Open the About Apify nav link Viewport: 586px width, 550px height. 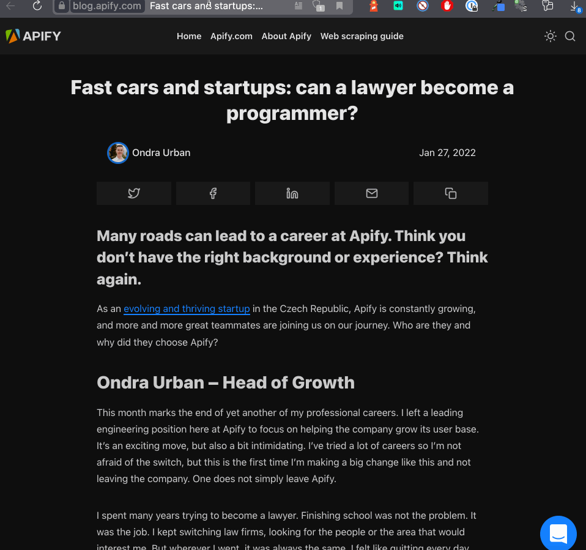coord(286,36)
